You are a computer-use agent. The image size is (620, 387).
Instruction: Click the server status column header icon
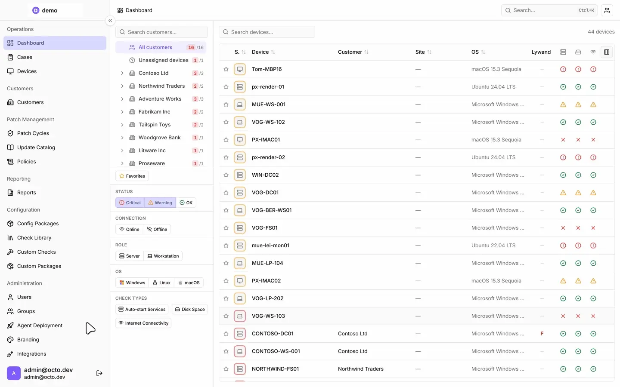[x=563, y=52]
